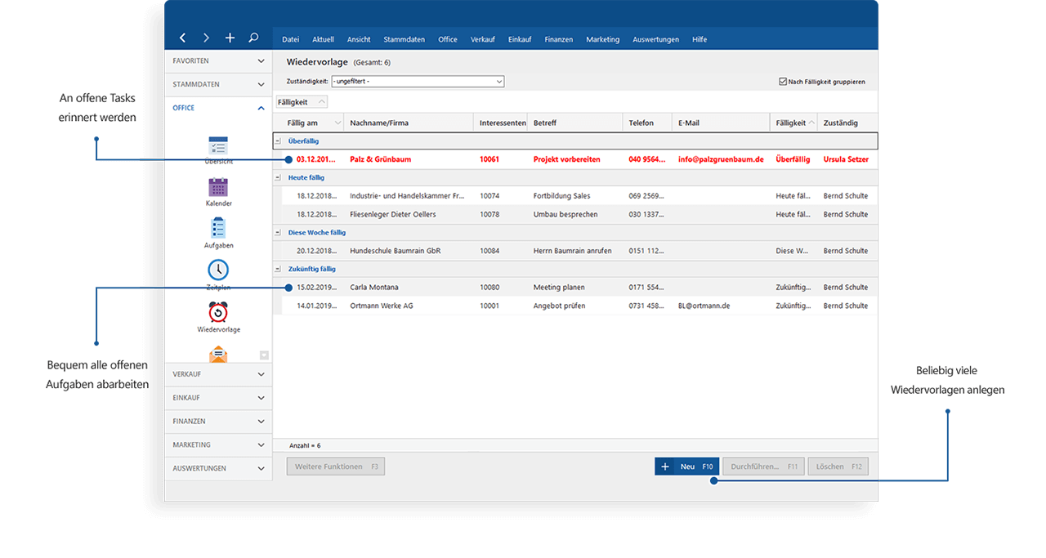Click the 'Weitere Funktionen' button
This screenshot has width=1046, height=558.
pos(335,466)
